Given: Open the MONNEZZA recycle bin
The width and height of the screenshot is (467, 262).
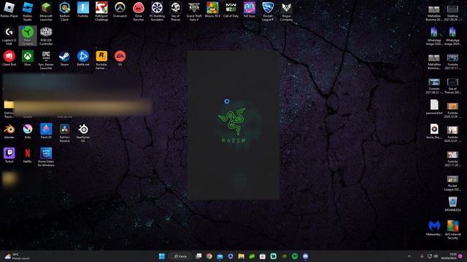Looking at the screenshot, I should coord(452,204).
